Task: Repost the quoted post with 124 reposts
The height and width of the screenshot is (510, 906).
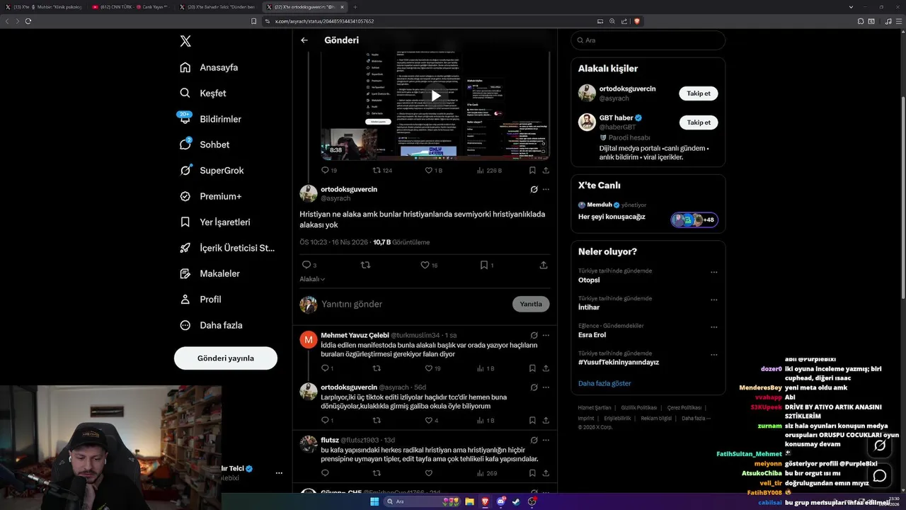Action: pos(382,170)
